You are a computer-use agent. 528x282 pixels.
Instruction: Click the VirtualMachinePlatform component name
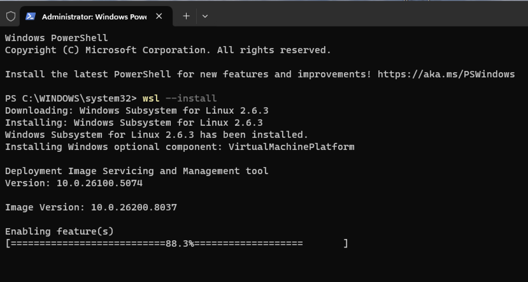coord(291,147)
